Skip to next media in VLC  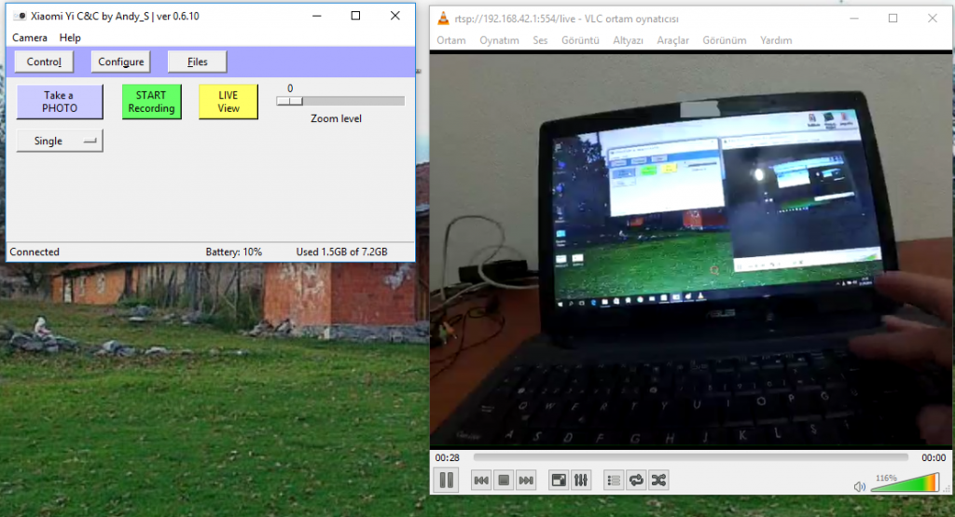[x=526, y=481]
